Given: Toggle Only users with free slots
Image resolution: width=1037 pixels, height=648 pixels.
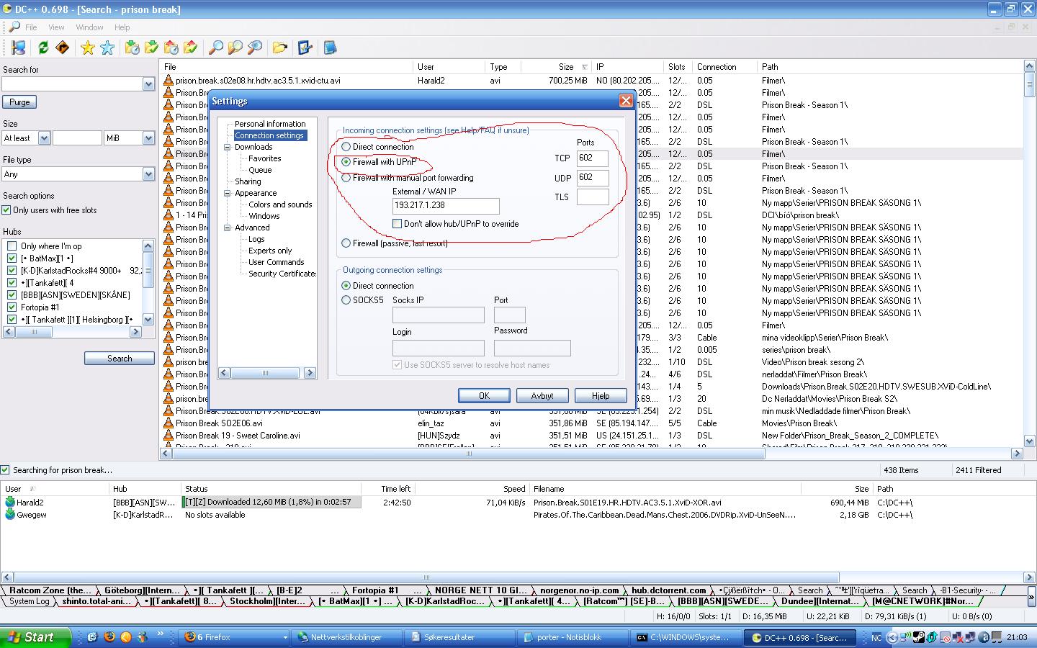Looking at the screenshot, I should click(6, 210).
